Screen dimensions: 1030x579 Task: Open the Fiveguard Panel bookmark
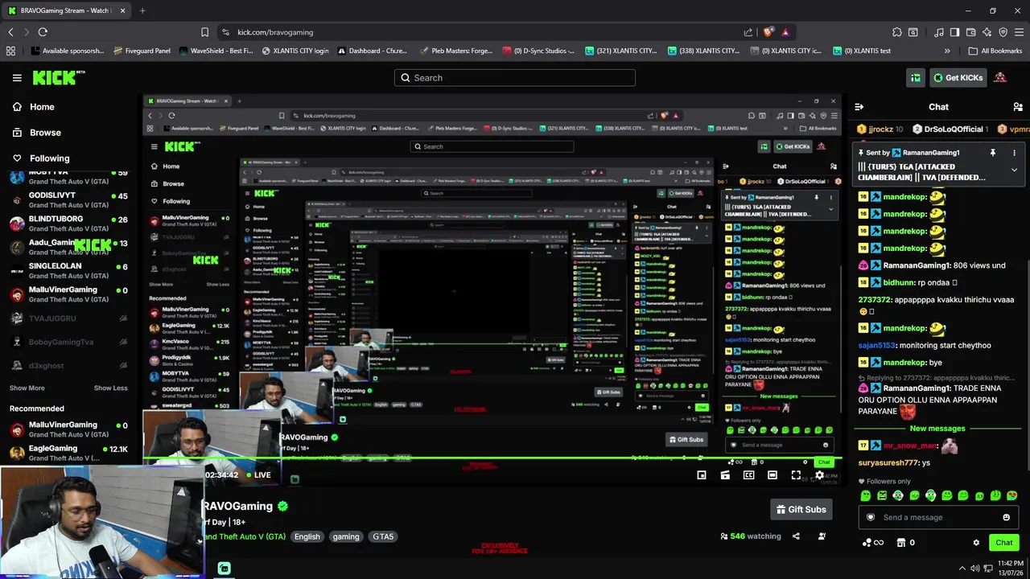tap(142, 51)
